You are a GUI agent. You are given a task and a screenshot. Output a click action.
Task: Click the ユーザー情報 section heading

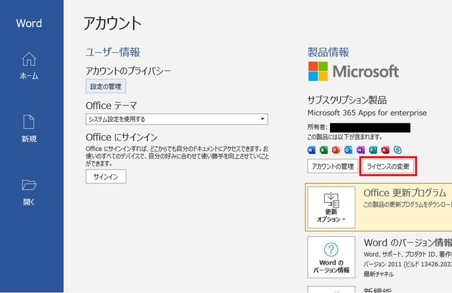click(112, 52)
